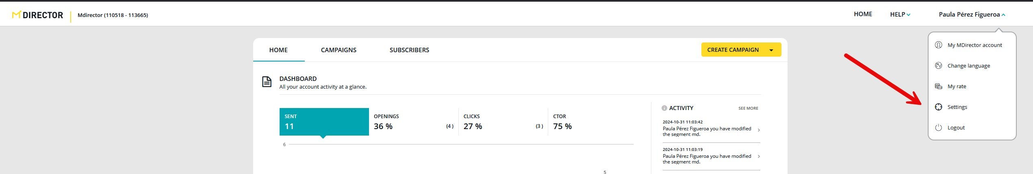Go to Home in the top navigation
Screen dimensions: 1033x174
[863, 14]
